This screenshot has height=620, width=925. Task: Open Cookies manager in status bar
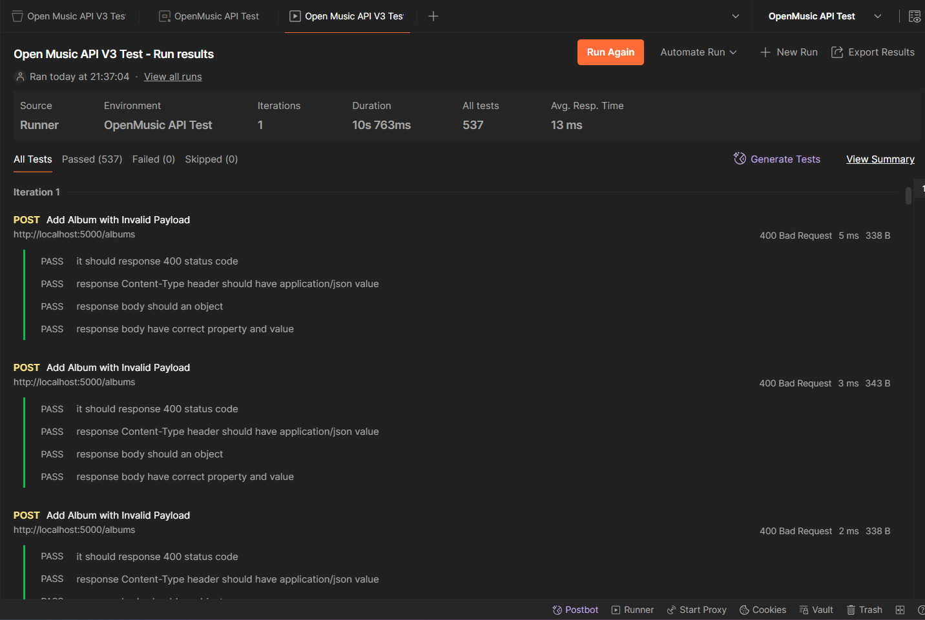(x=763, y=610)
